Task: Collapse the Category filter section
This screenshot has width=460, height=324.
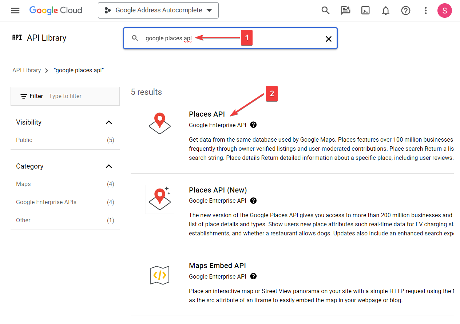Action: pos(109,166)
